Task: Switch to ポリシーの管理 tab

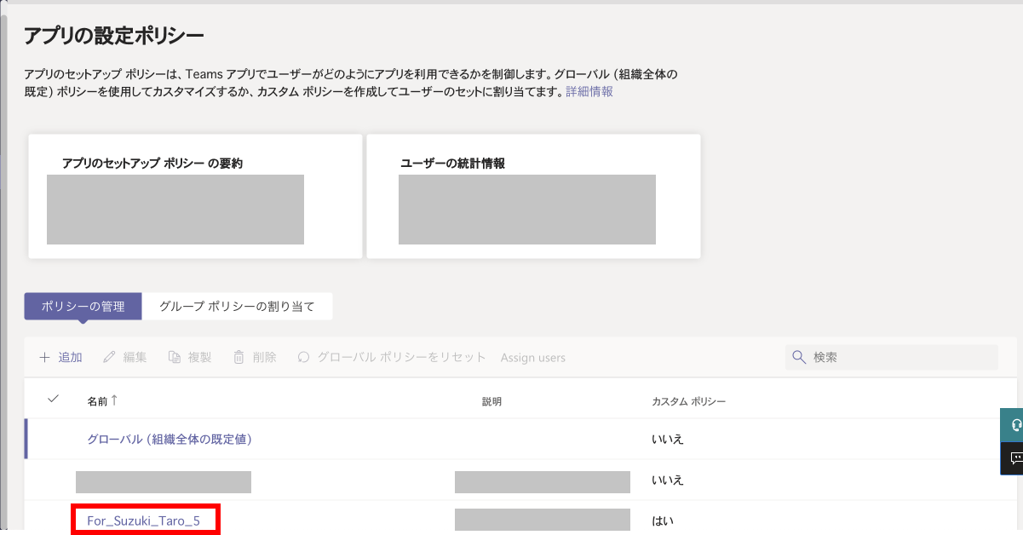Action: click(83, 307)
